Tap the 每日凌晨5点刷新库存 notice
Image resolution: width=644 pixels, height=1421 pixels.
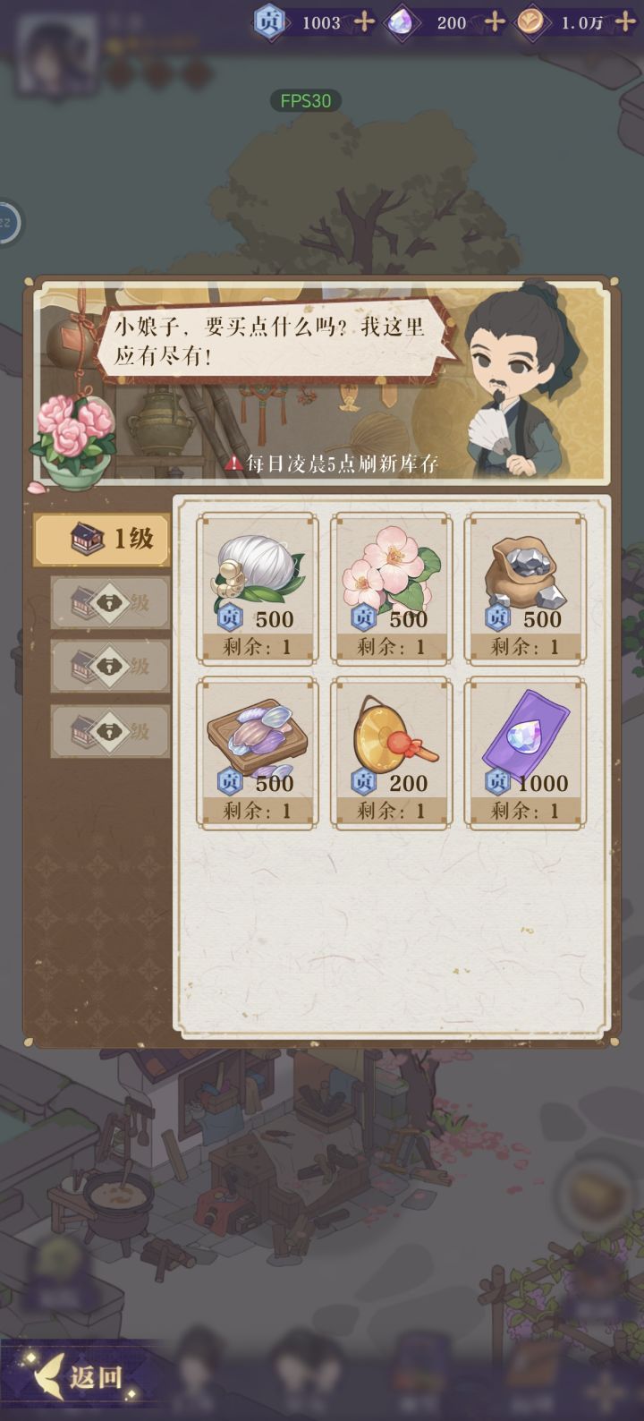pos(332,464)
